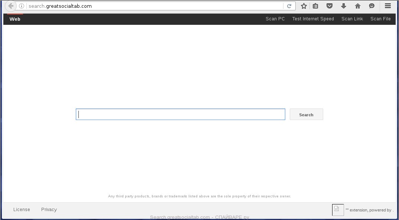
Task: Focus the main search input box
Action: click(181, 114)
